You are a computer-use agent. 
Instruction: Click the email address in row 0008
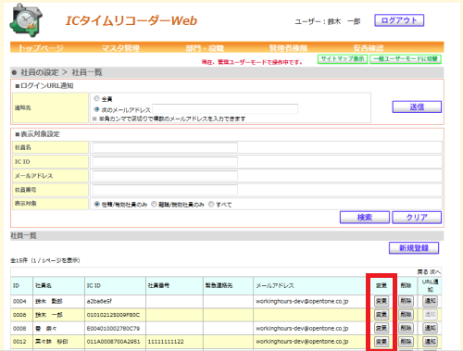pos(302,329)
